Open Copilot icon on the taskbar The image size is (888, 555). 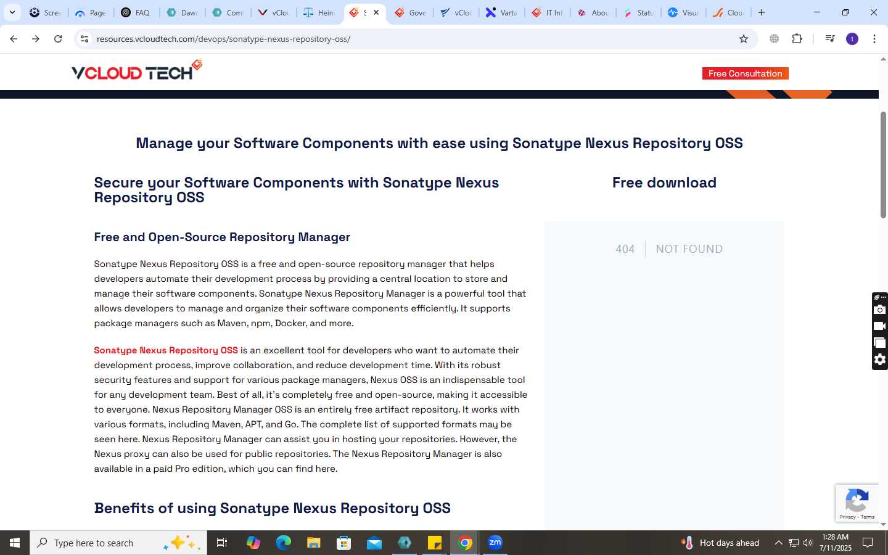click(x=253, y=543)
